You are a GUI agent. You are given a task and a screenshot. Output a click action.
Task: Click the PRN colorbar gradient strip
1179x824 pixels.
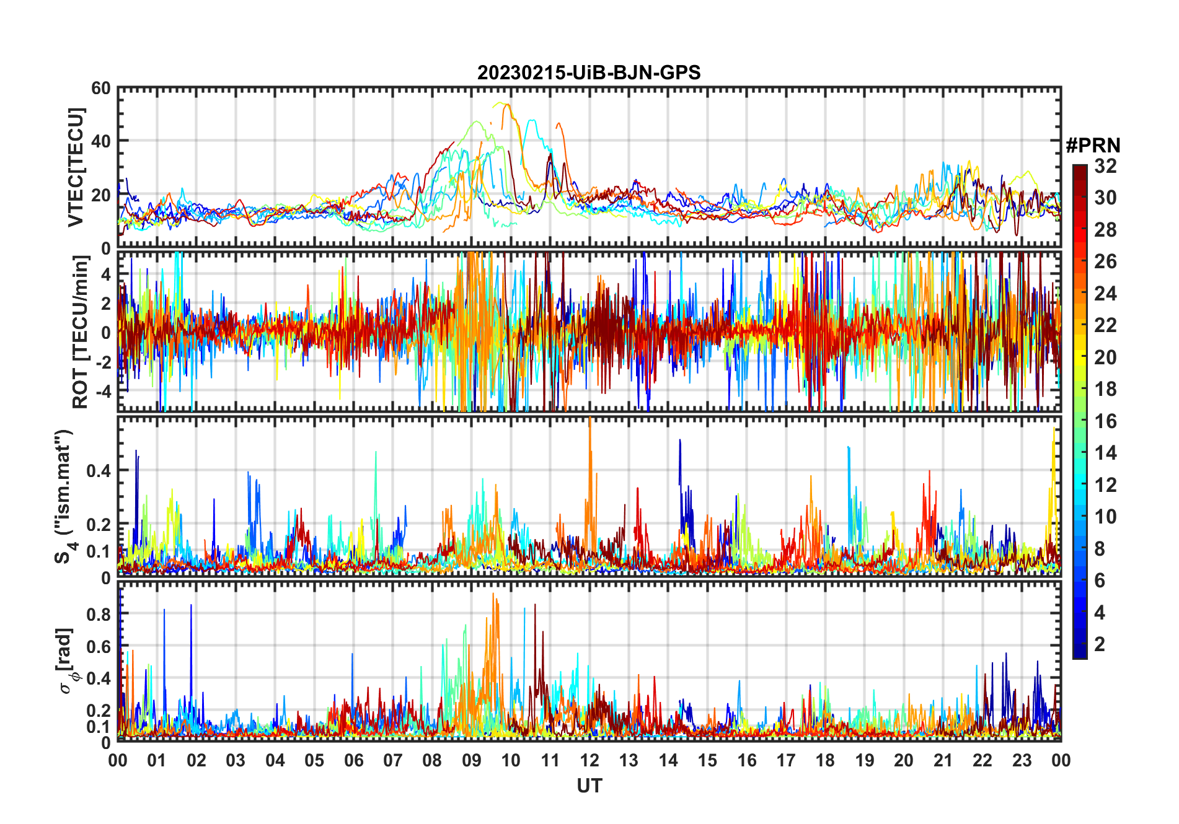(1080, 411)
